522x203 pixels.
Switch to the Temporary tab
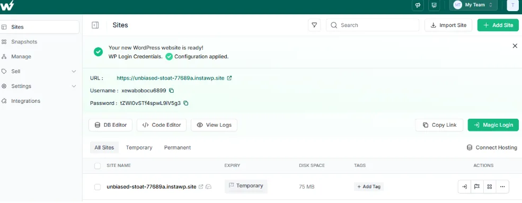[x=139, y=147]
